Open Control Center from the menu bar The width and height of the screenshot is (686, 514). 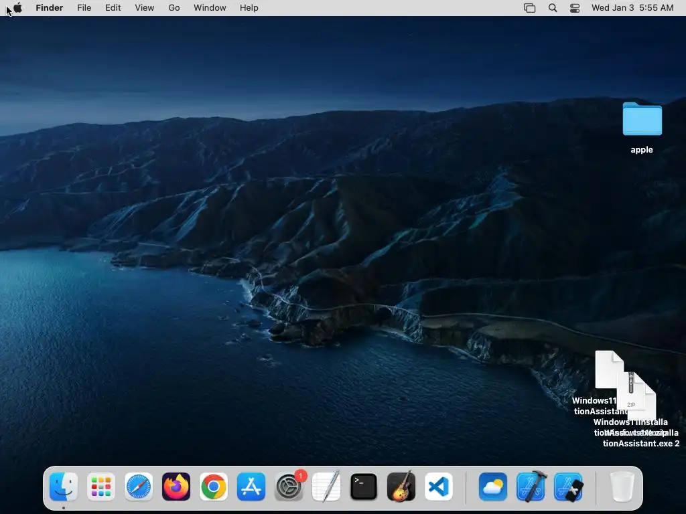click(574, 8)
